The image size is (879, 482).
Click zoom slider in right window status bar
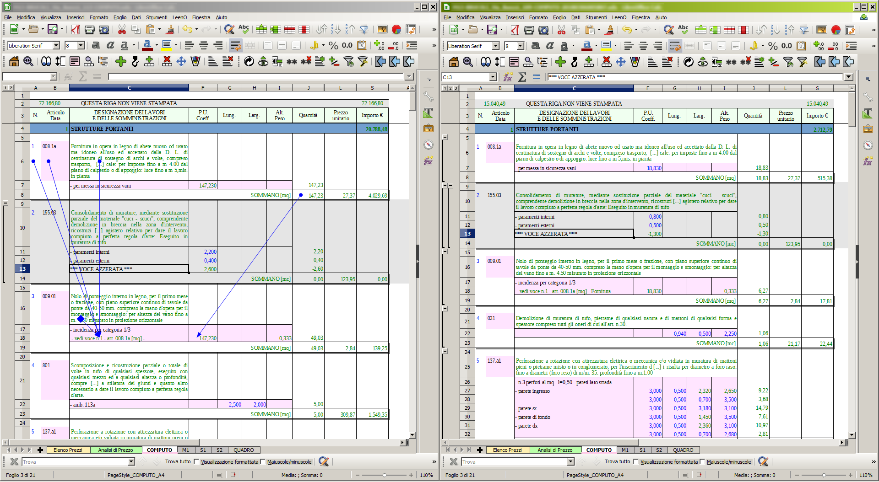point(824,475)
